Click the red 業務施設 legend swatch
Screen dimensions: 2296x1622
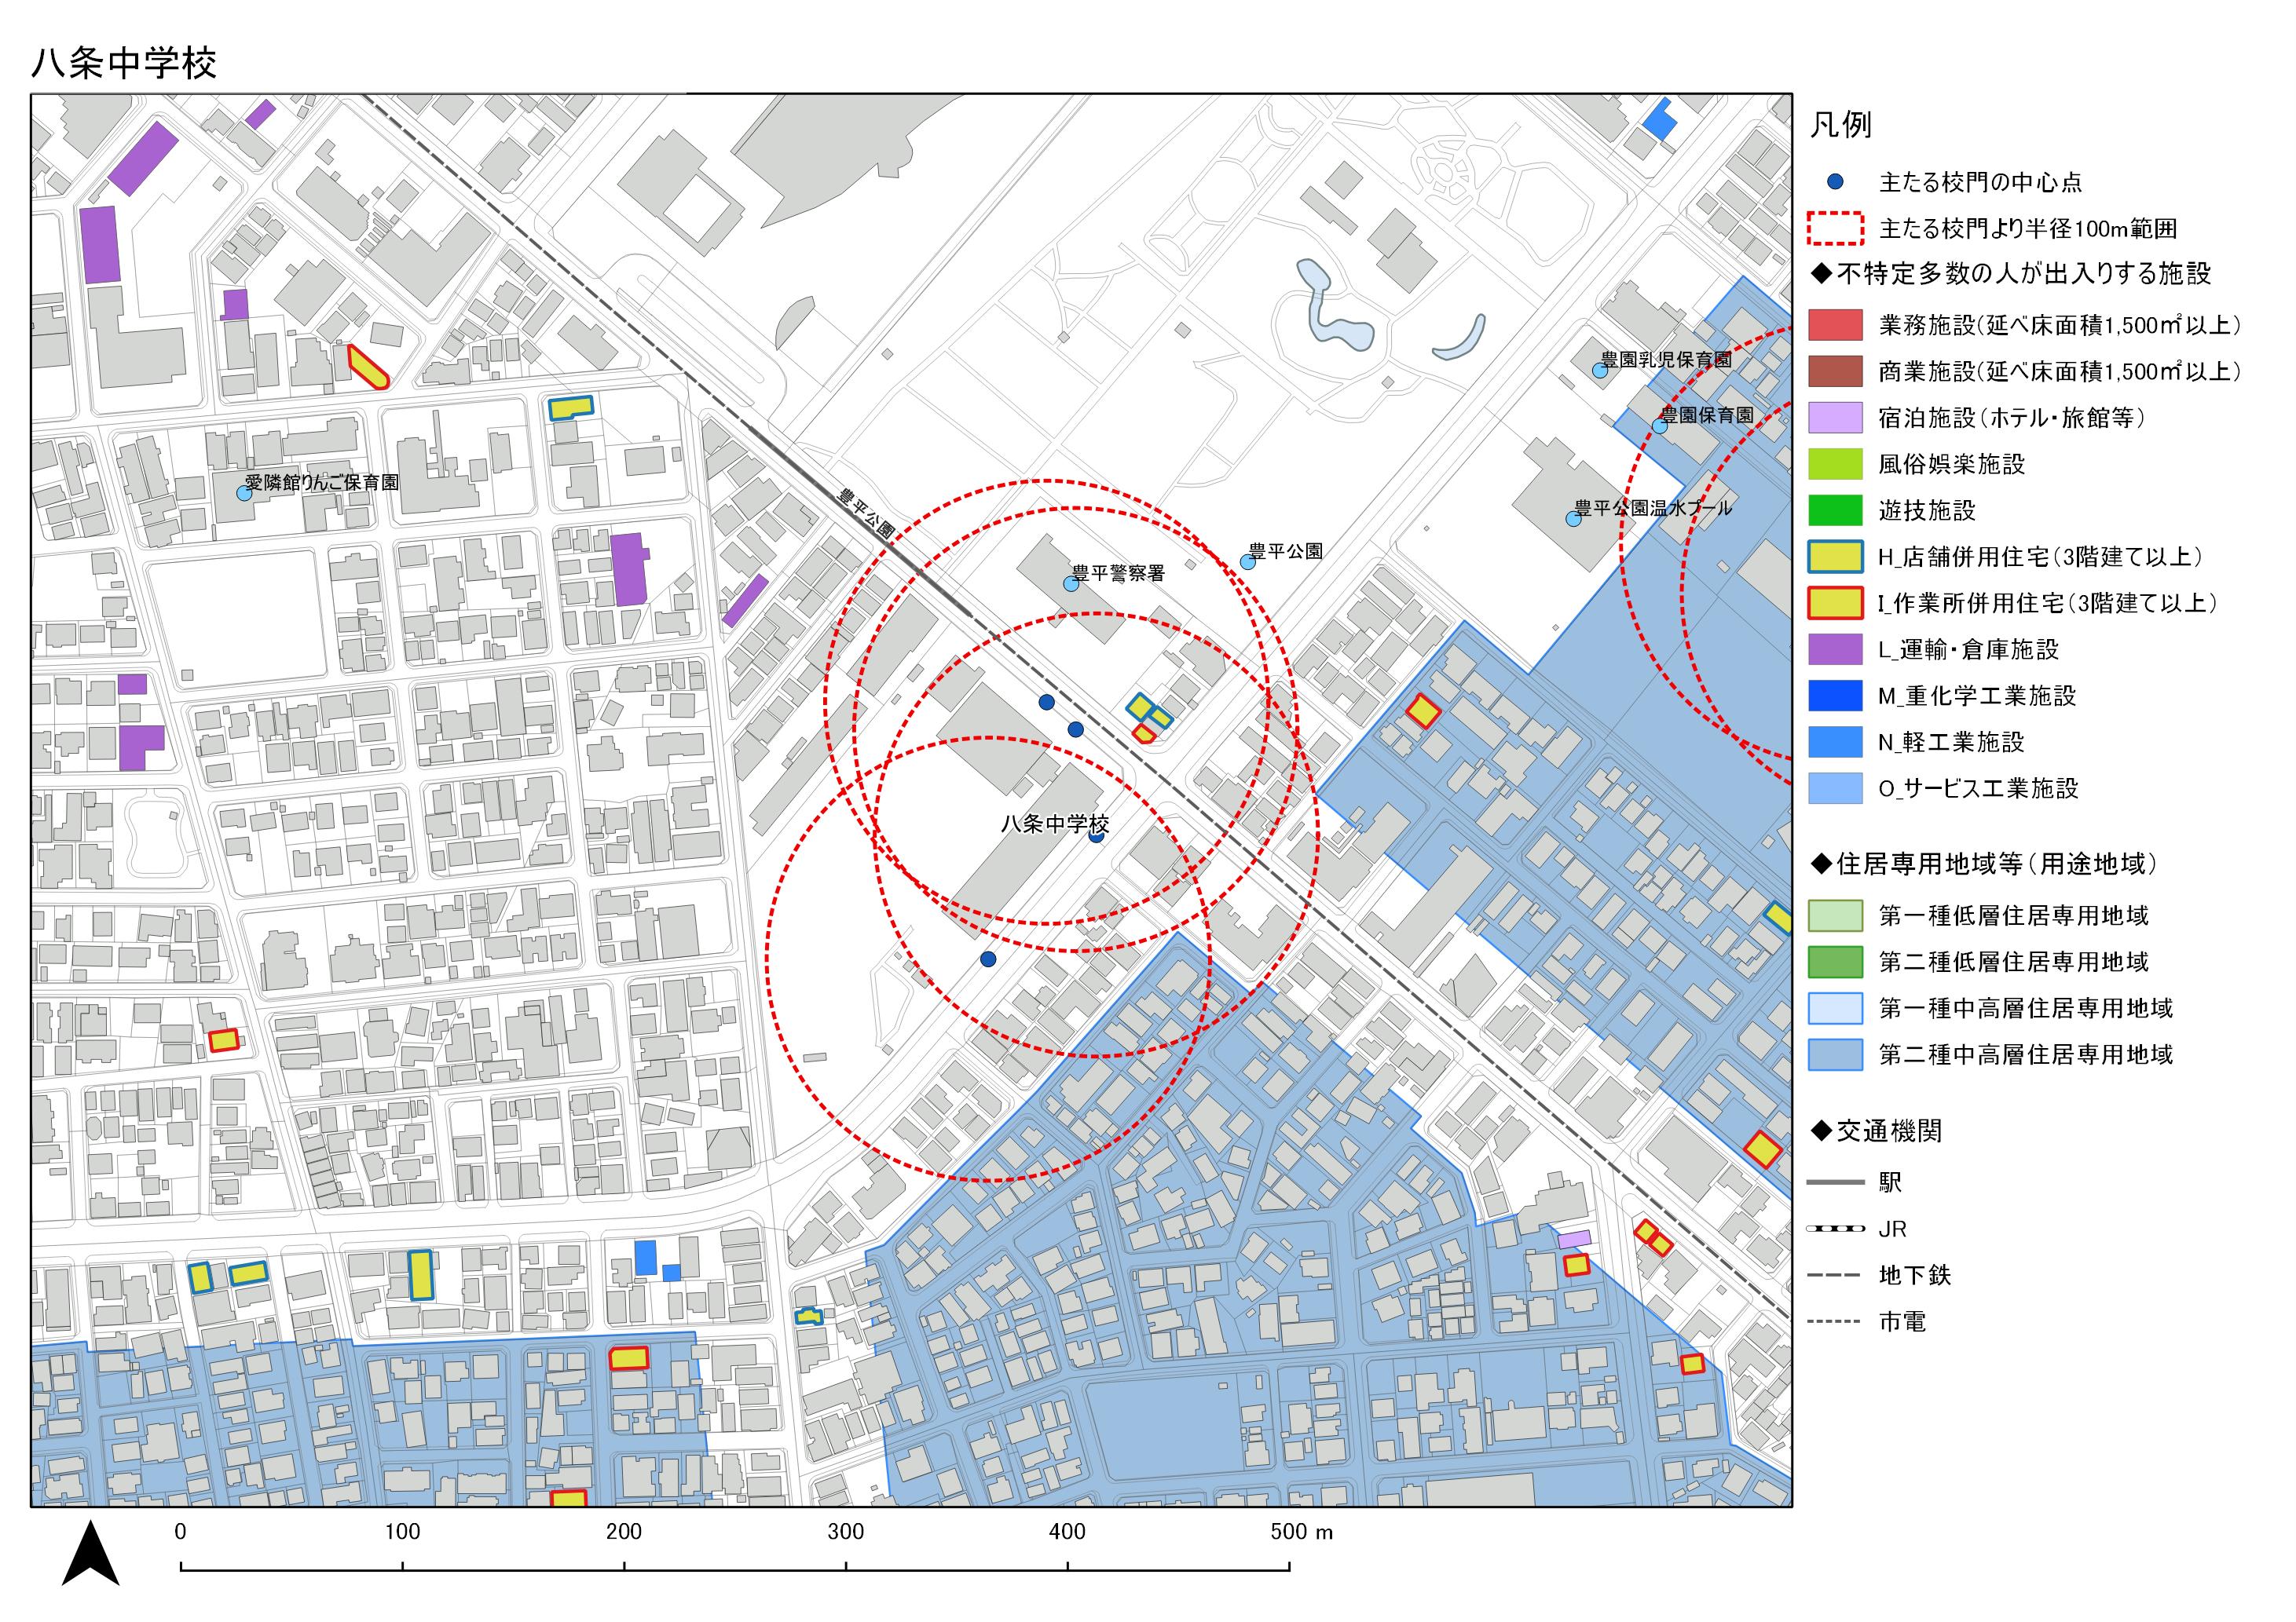coord(1835,325)
